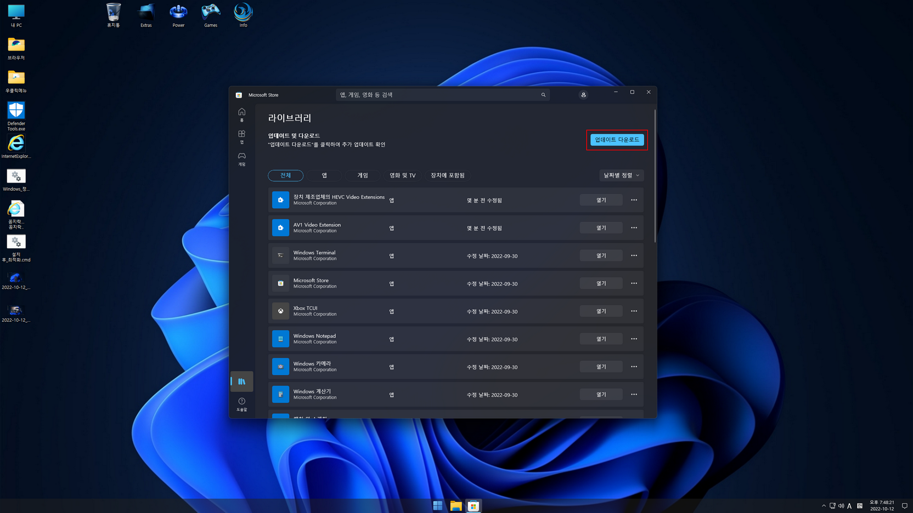
Task: Select the Power desktop icon
Action: [x=178, y=15]
